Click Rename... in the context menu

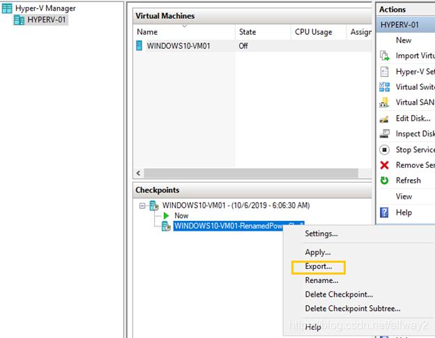(321, 280)
